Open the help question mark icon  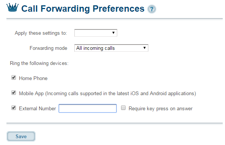(x=152, y=9)
